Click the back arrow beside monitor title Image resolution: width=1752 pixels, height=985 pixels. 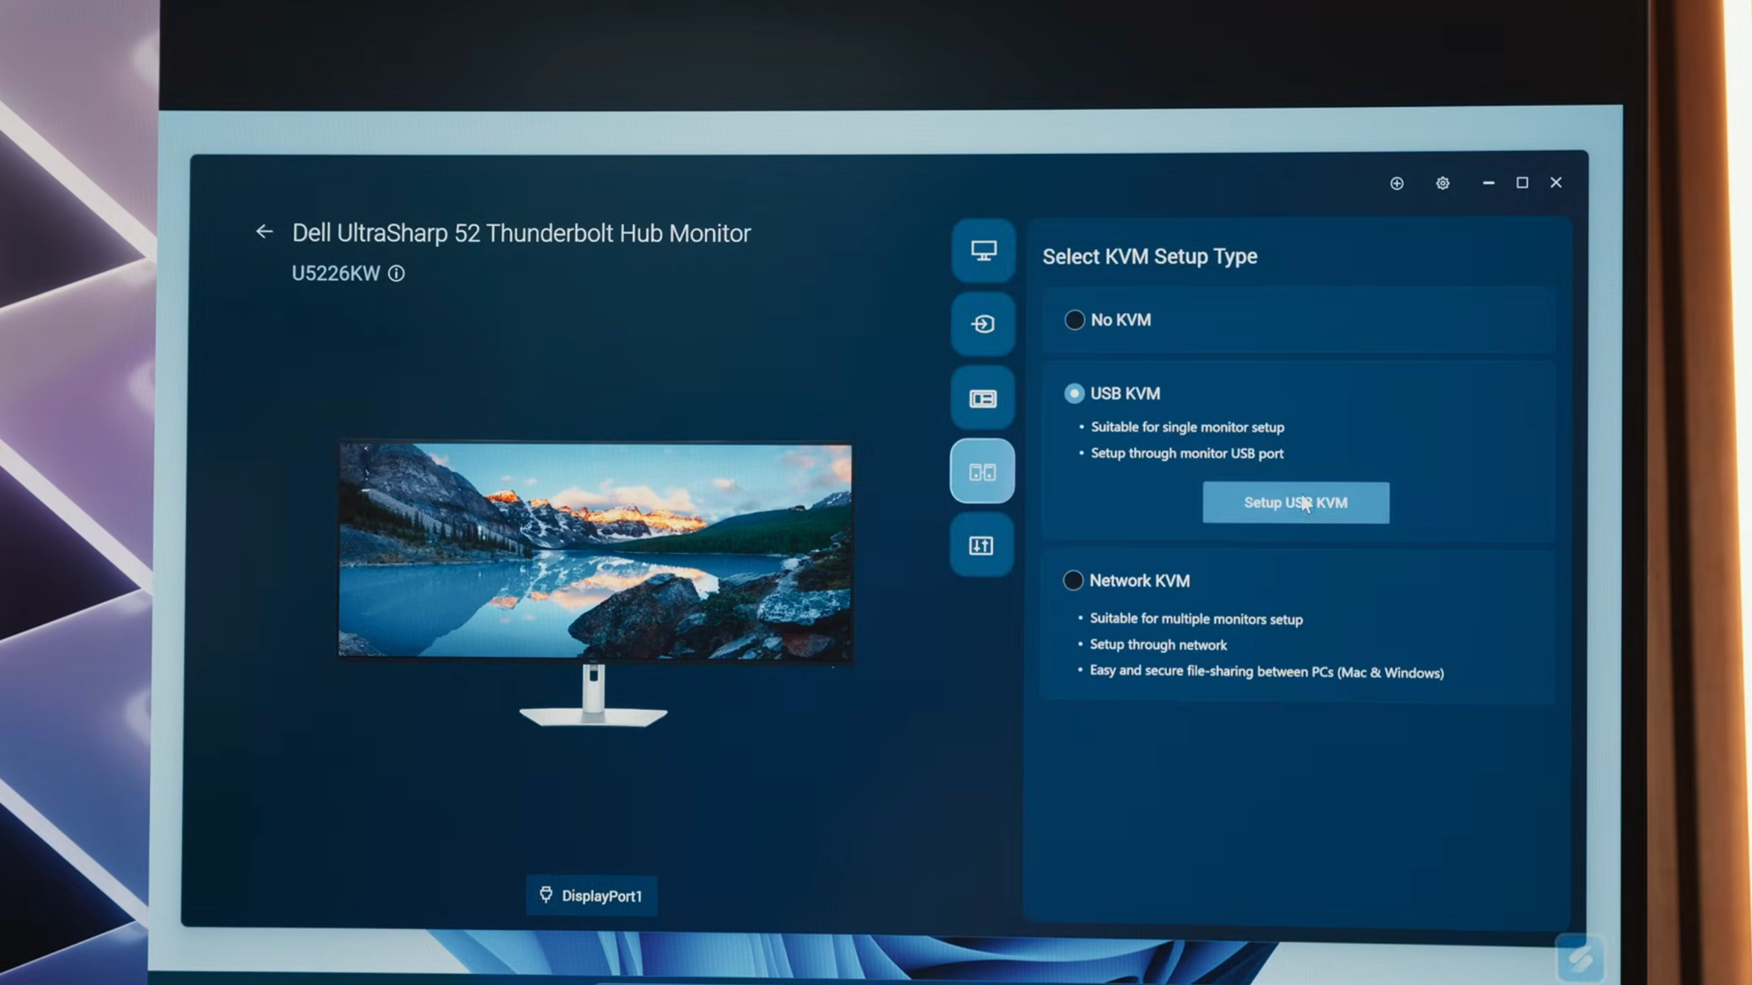[x=264, y=232]
